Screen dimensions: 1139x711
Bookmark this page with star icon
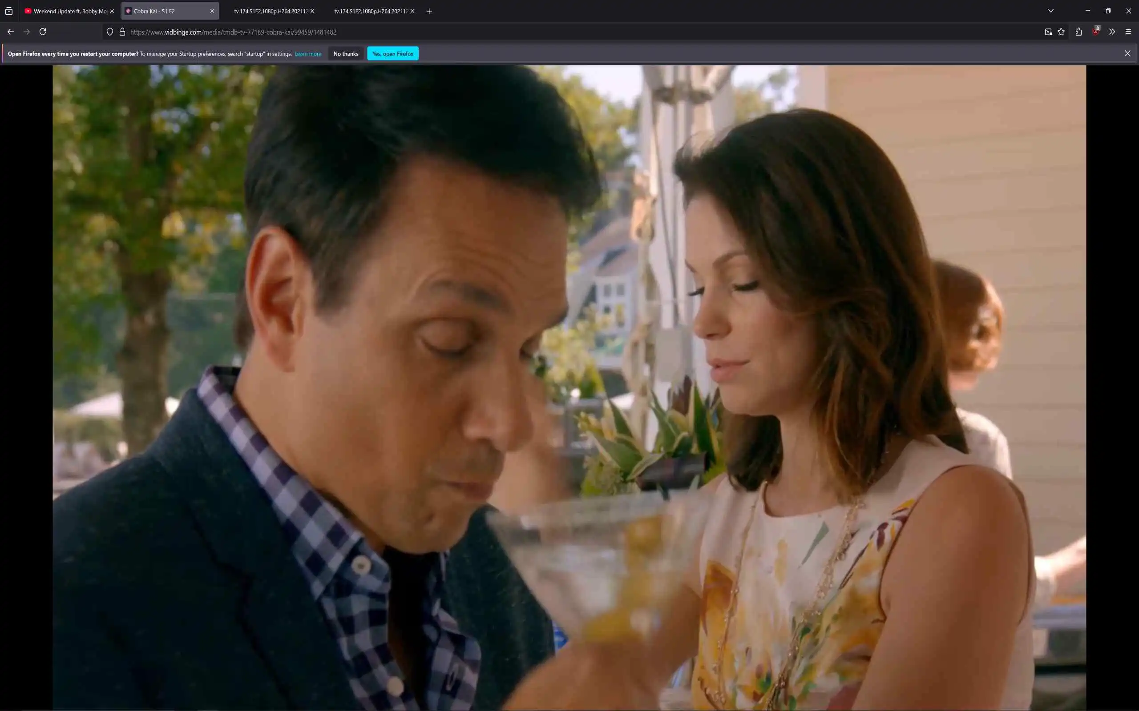pos(1061,32)
